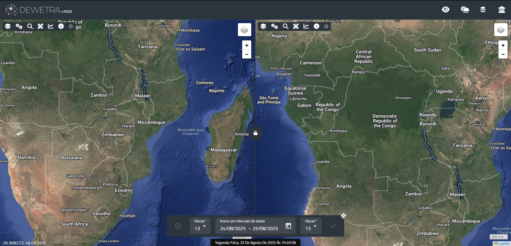Click the institution building icon in header
Screen dimensions: 511x246
[501, 10]
